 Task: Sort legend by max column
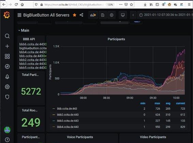(157, 103)
